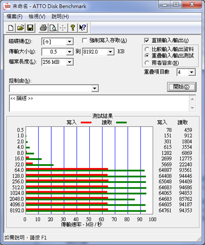The height and width of the screenshot is (245, 205).
Task: Open About via yellow question mark icon
Action: (73, 28)
